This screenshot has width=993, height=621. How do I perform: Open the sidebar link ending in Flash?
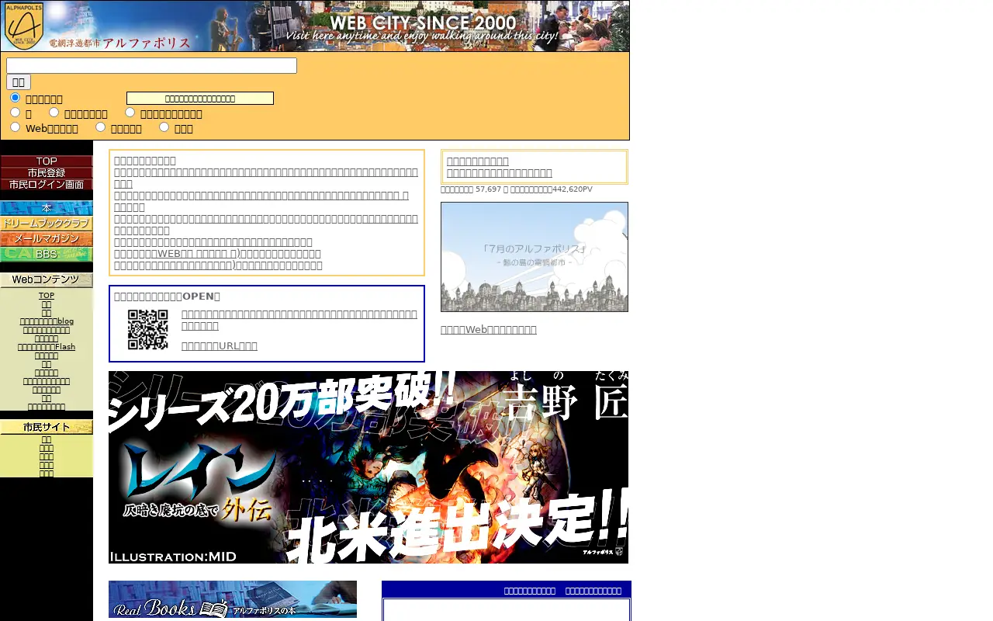point(47,347)
